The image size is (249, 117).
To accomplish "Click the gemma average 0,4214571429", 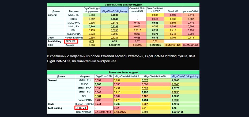I will (x=191, y=45).
